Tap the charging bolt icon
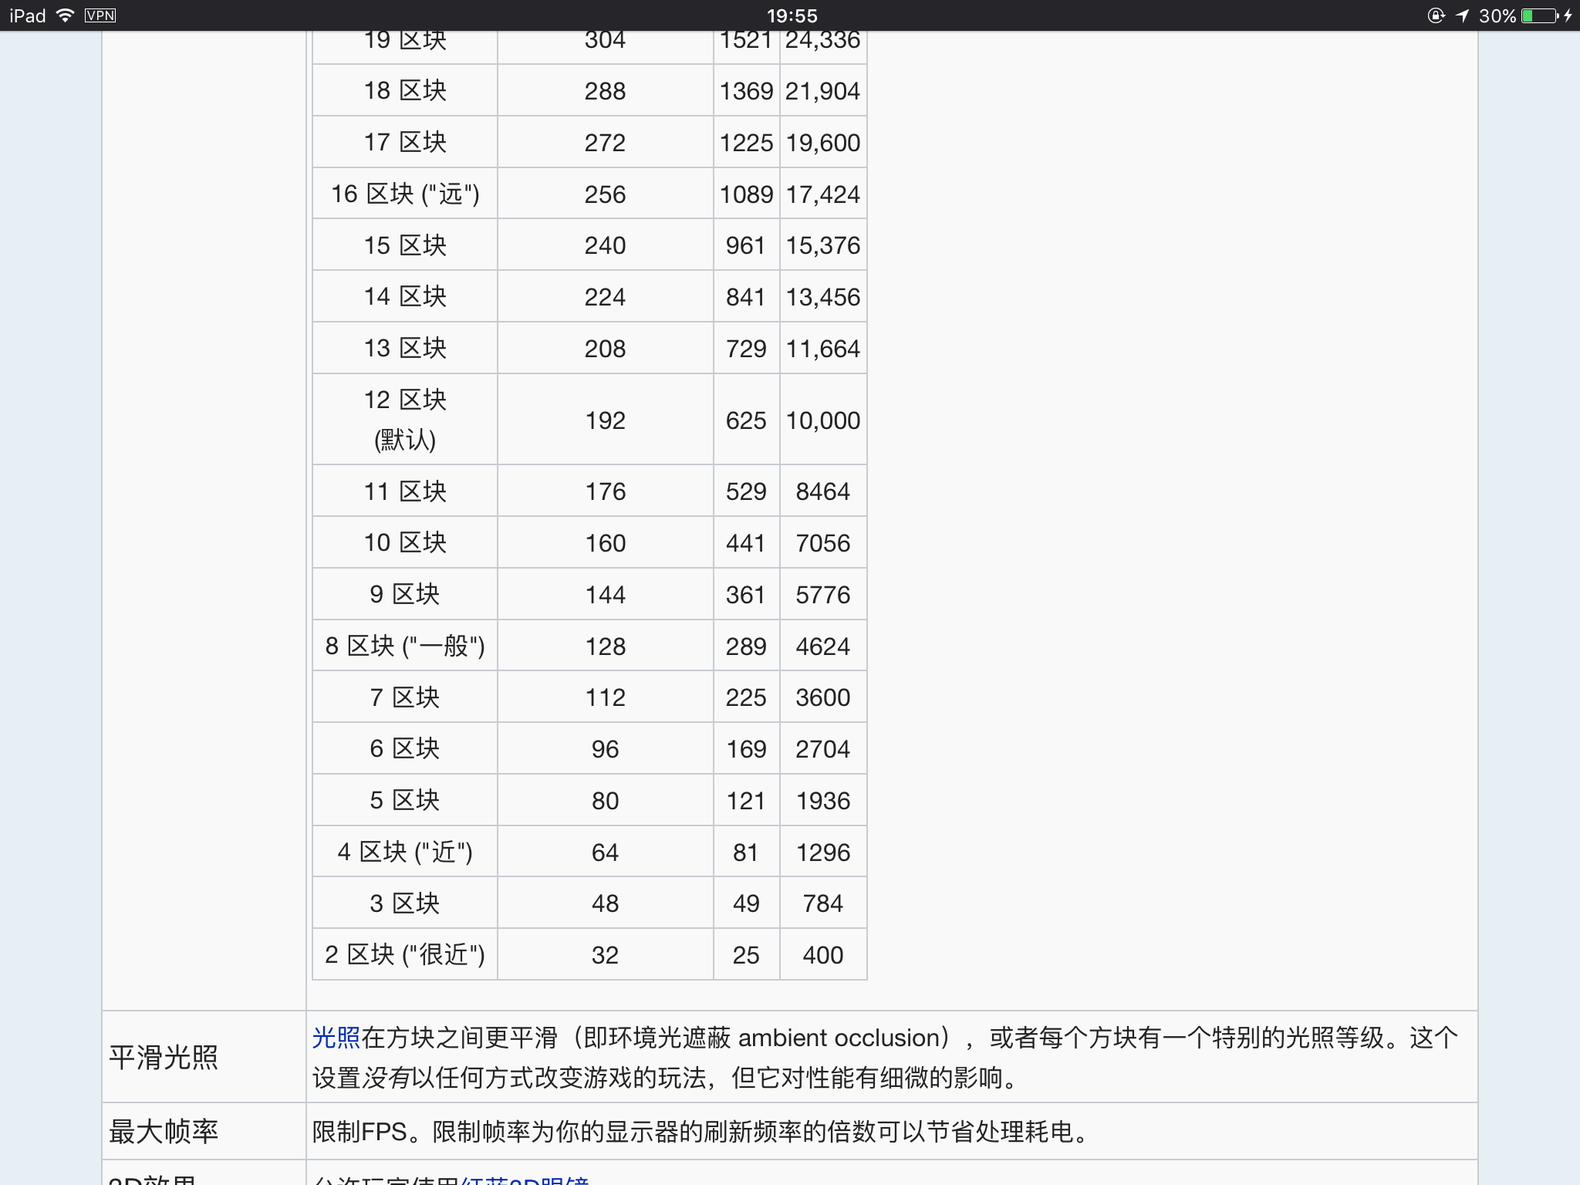This screenshot has height=1185, width=1580. click(1568, 15)
